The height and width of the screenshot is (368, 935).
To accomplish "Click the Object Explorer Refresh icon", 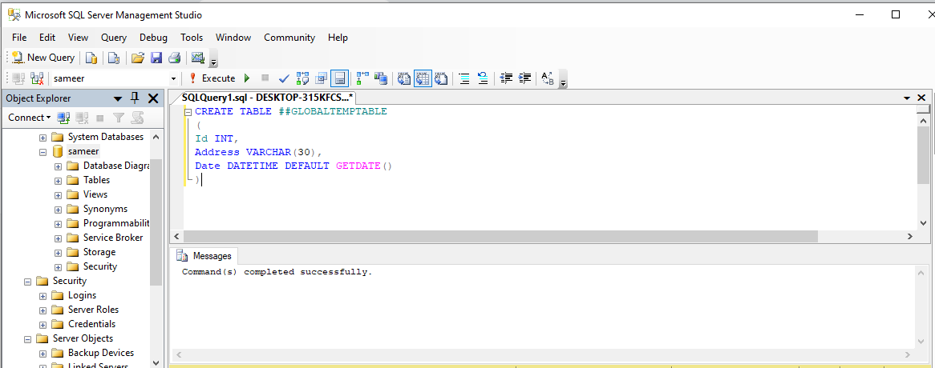I will (138, 118).
